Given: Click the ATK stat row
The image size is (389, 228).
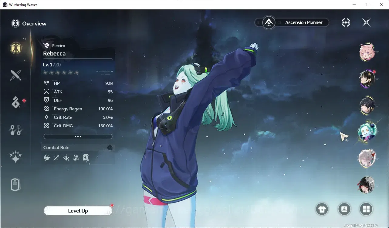Looking at the screenshot, I should [x=78, y=92].
